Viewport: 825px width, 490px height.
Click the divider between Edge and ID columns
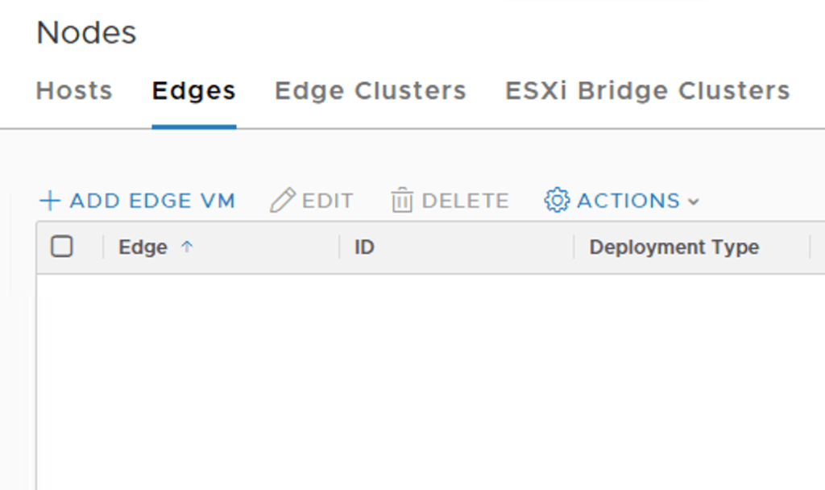click(x=339, y=247)
